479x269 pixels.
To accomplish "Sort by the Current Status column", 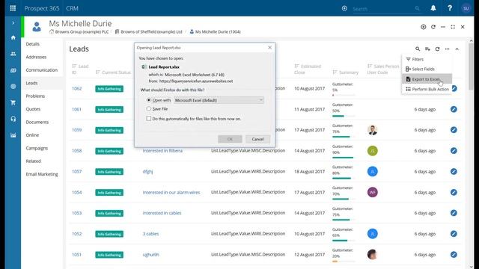I will point(113,72).
